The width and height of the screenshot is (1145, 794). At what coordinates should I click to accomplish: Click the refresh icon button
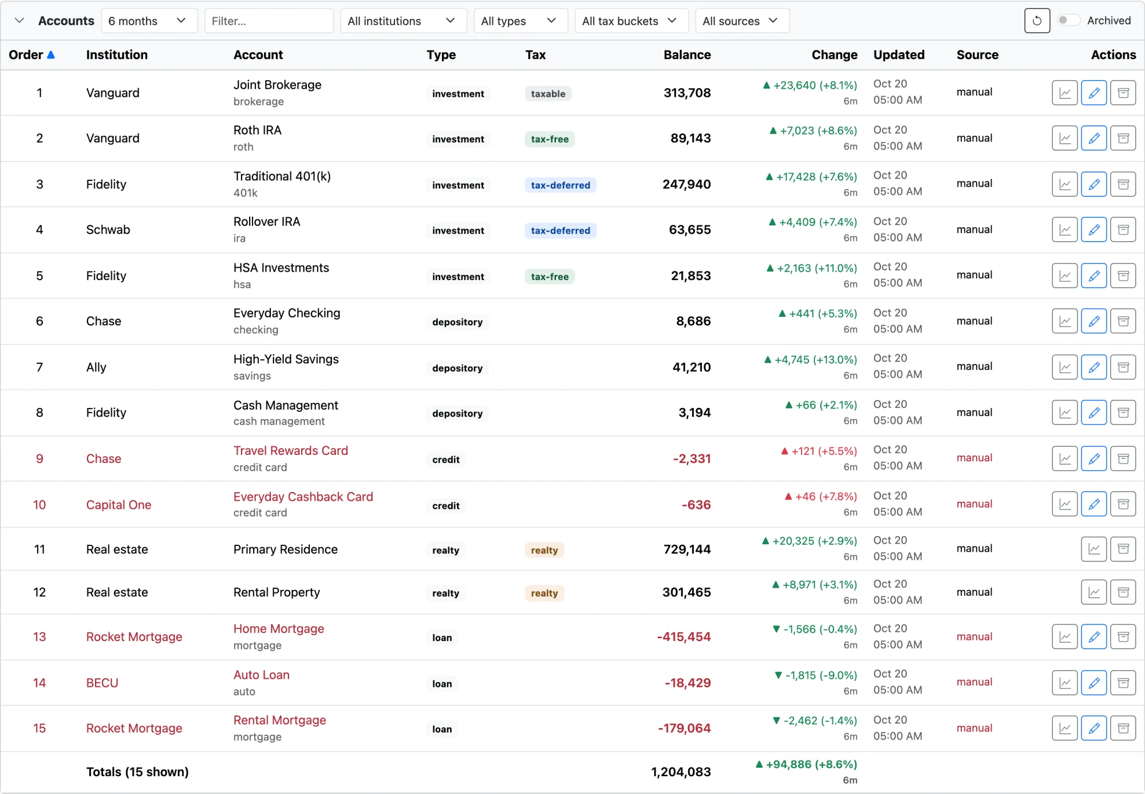point(1037,21)
